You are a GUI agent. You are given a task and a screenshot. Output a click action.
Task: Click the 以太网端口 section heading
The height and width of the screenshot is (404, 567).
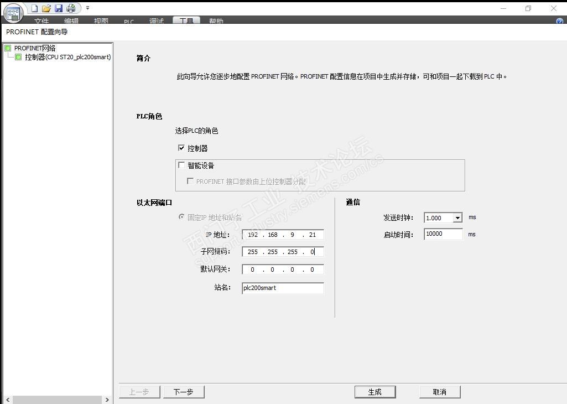click(154, 203)
